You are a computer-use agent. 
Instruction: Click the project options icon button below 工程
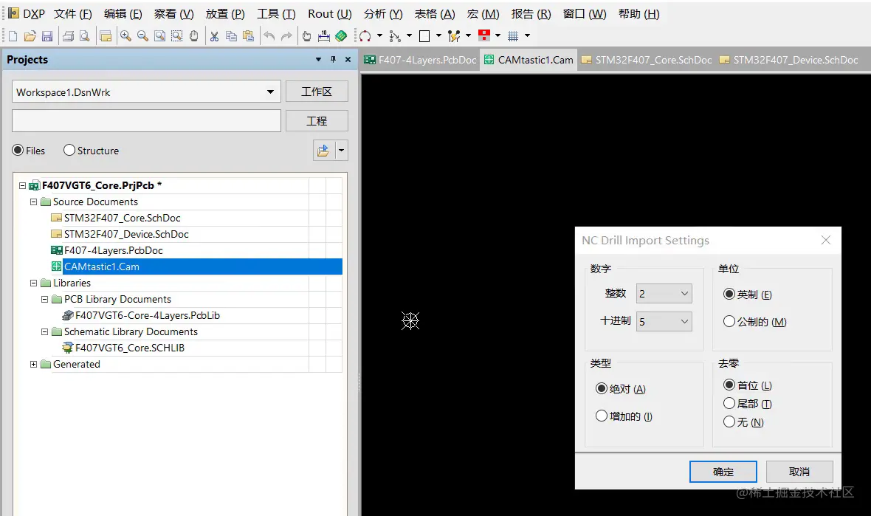click(x=323, y=151)
